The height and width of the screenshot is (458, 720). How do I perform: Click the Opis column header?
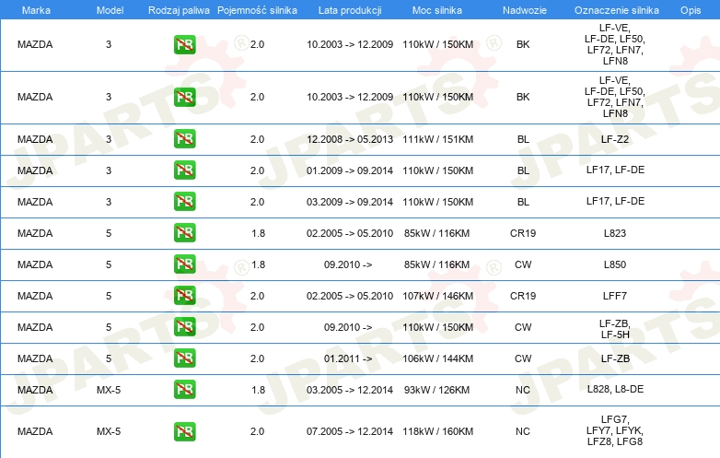pyautogui.click(x=691, y=10)
